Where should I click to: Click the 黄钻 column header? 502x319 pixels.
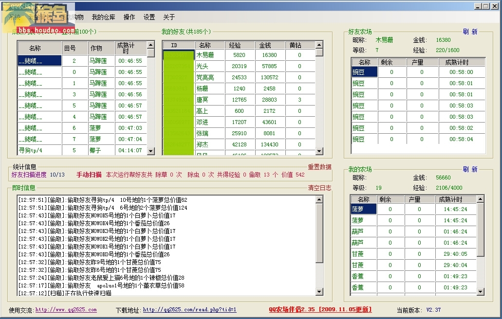[300, 45]
